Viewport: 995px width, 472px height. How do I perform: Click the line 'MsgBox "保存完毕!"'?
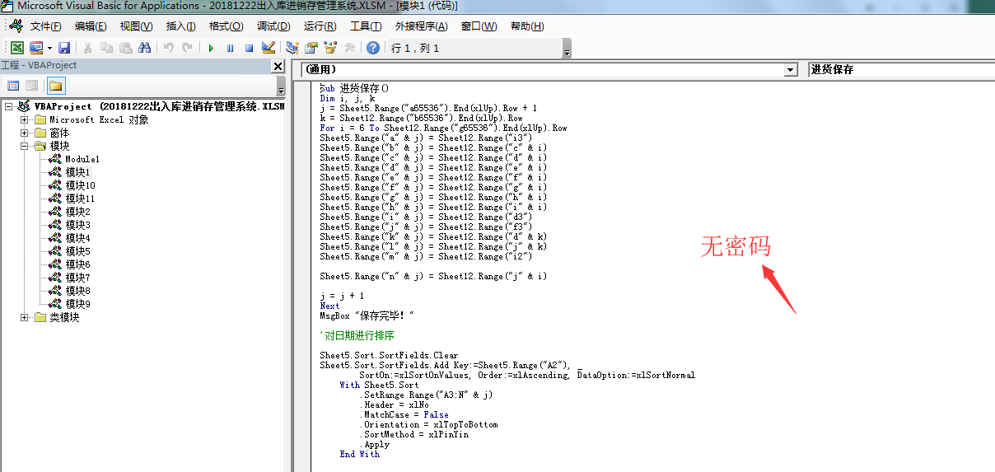(x=367, y=315)
